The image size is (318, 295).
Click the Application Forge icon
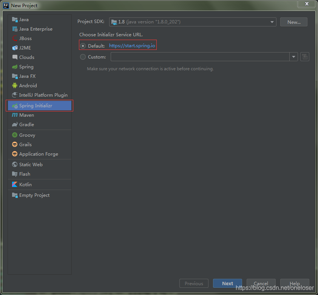(x=15, y=154)
